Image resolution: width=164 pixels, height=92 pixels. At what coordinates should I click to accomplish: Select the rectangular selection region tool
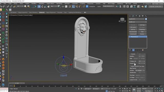click(32, 6)
